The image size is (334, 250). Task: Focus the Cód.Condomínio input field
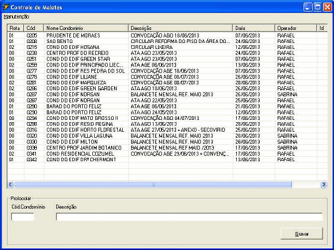coord(23,217)
